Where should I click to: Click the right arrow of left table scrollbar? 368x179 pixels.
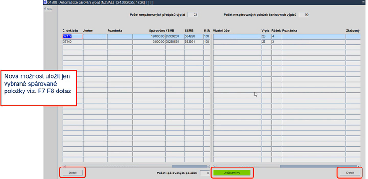208,166
